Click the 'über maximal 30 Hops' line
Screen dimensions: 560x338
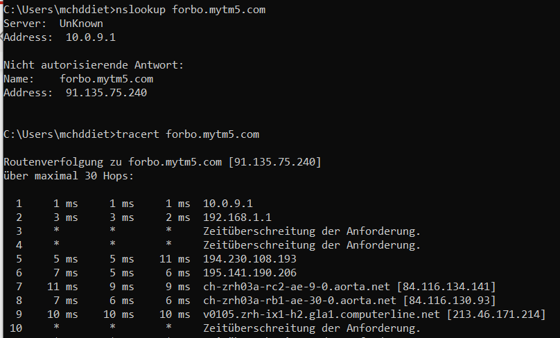(x=68, y=175)
